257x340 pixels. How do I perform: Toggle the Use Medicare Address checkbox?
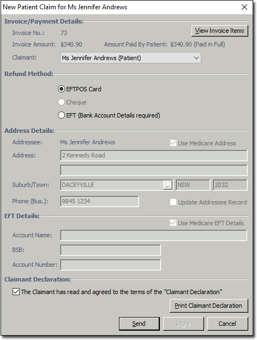coord(173,143)
